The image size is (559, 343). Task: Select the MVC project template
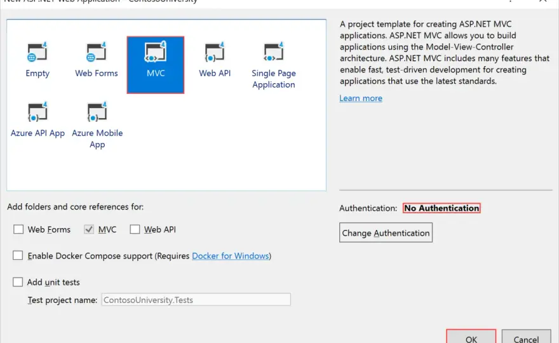(x=156, y=65)
